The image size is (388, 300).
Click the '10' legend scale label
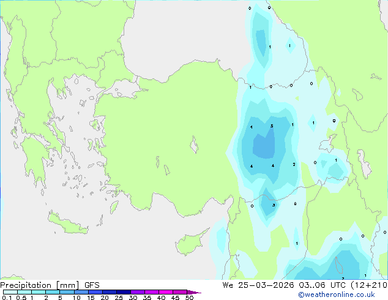pyautogui.click(x=76, y=298)
